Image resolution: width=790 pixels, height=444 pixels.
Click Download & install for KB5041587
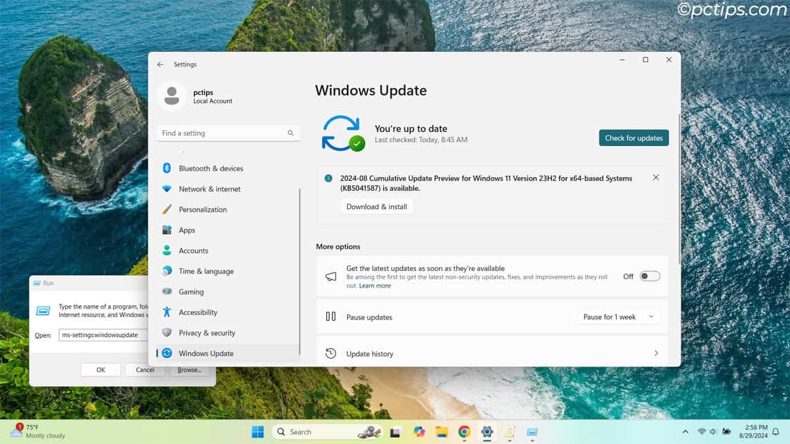click(x=376, y=206)
